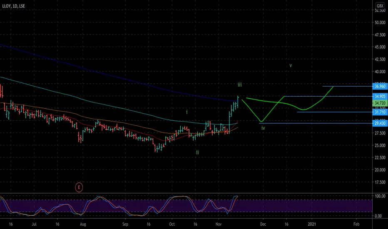The height and width of the screenshot is (229, 388).
Task: Click the 50.000 price axis label
Action: 380,22
